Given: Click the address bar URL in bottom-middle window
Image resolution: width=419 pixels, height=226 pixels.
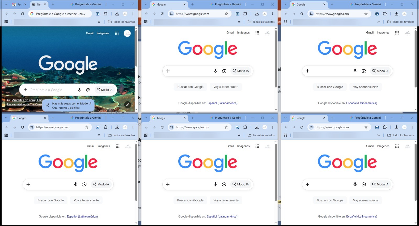Looking at the screenshot, I should (x=192, y=127).
